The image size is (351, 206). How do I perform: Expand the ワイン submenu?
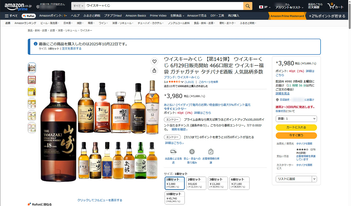point(104,23)
